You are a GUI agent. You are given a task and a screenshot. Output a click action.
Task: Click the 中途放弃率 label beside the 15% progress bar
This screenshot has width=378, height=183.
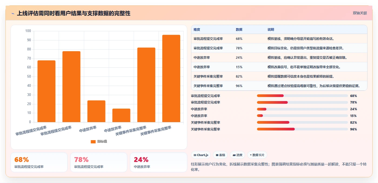[199, 116]
